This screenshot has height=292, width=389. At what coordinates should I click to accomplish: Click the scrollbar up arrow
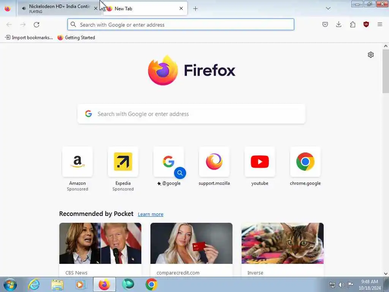386,46
